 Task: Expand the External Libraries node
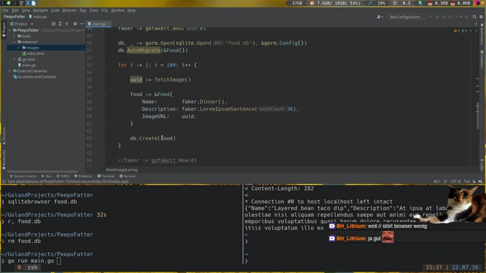point(9,71)
